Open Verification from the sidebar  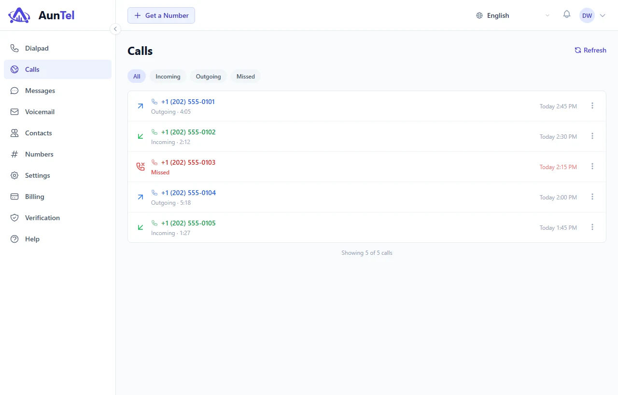[x=57, y=218]
